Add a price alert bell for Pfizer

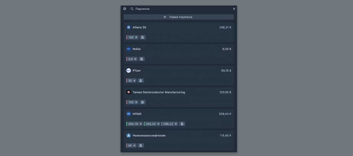(141, 81)
